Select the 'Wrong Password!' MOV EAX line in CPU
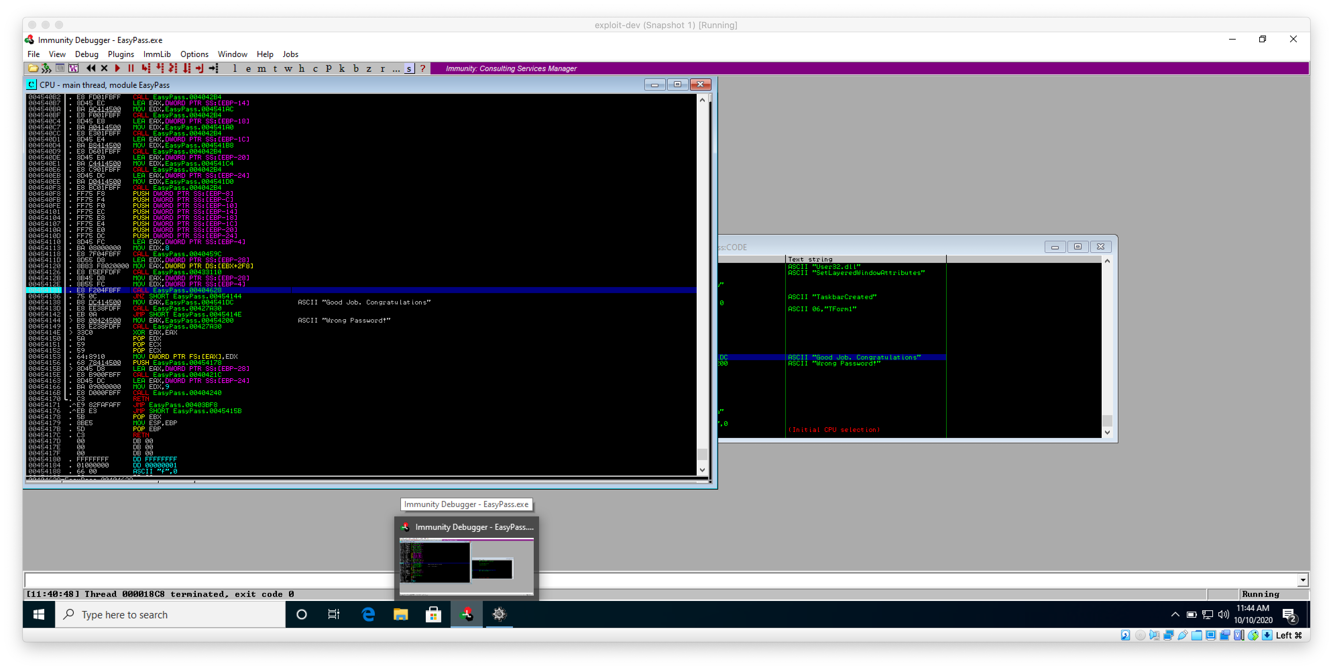The image size is (1333, 670). coord(361,321)
